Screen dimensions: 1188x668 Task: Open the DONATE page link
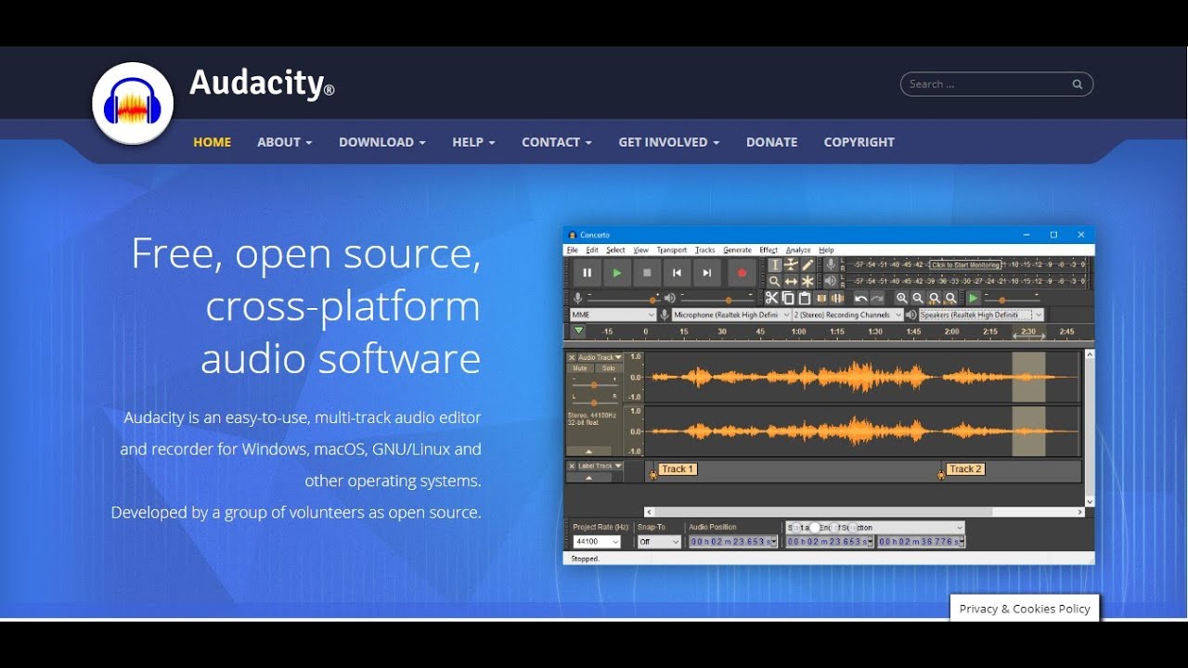[x=771, y=142]
